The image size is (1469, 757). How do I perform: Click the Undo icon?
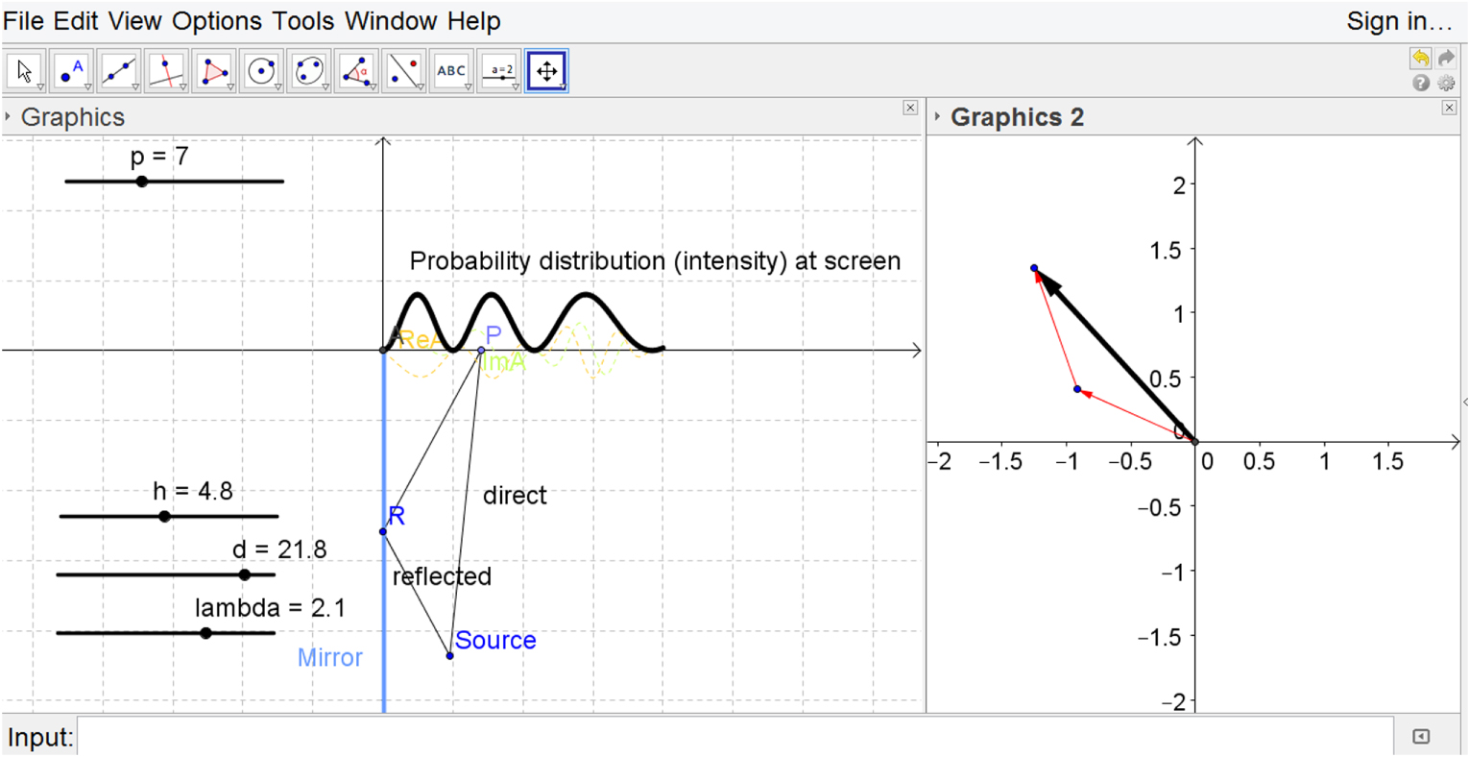pyautogui.click(x=1421, y=59)
